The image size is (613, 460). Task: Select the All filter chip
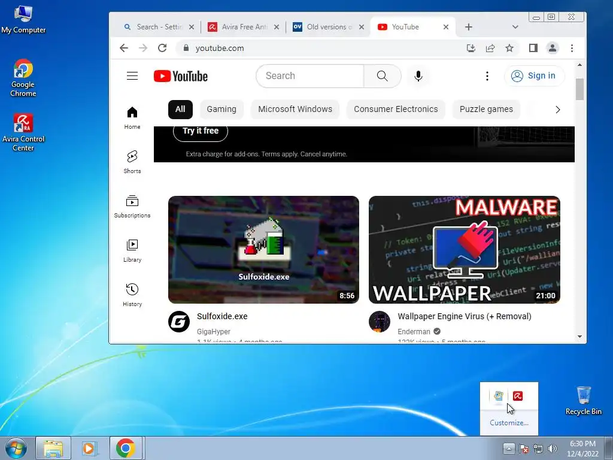tap(180, 109)
